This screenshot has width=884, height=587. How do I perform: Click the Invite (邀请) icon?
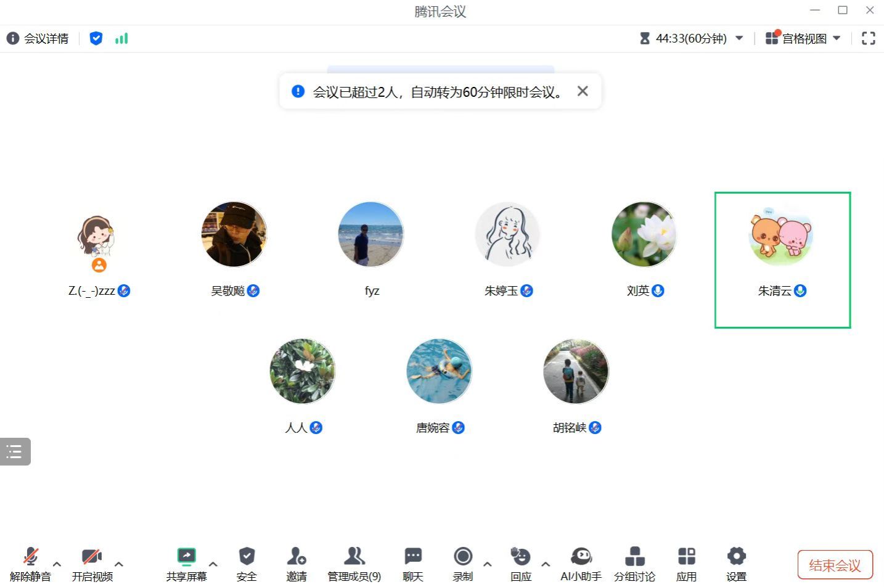pos(297,564)
